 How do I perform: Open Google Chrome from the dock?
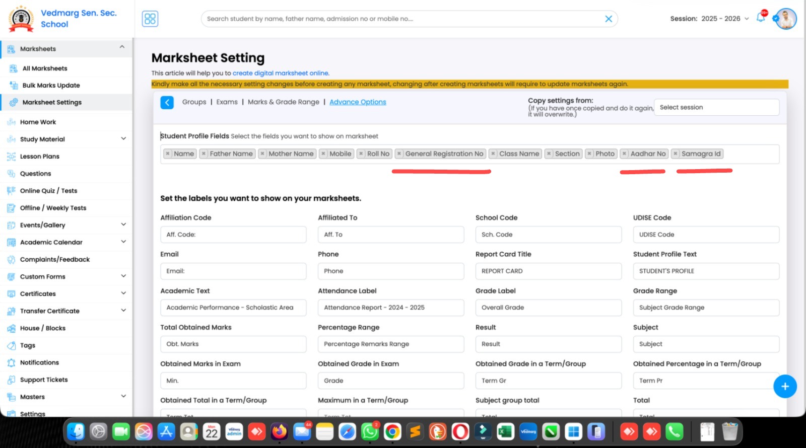click(x=392, y=431)
